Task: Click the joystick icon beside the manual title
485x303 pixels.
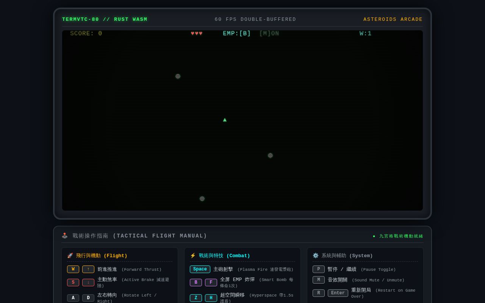Action: coord(65,236)
